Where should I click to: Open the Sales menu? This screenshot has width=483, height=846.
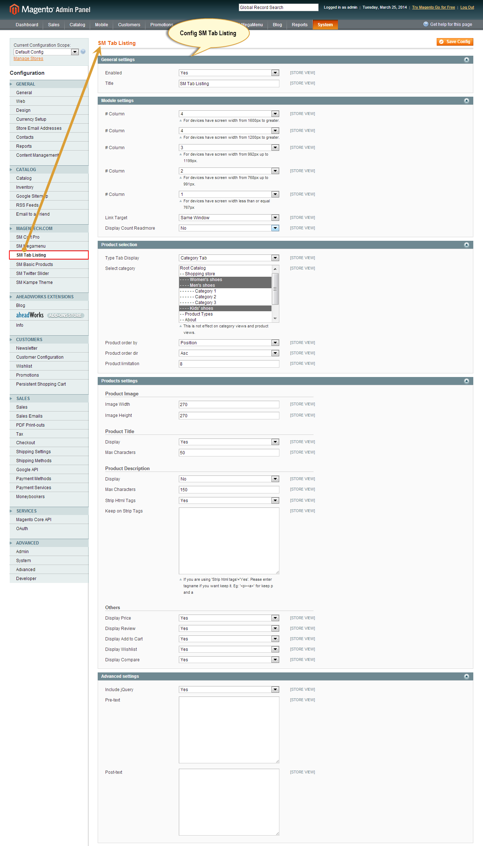tap(54, 25)
